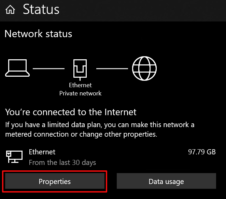
Task: Click the line connecting laptop and Ethernet
Action: (48, 68)
